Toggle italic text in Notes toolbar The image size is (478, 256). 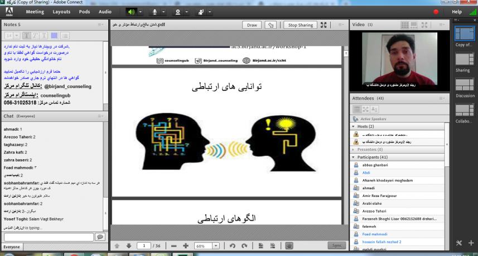(35, 36)
